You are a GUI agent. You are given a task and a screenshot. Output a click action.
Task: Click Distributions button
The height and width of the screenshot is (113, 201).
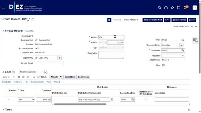click(x=83, y=77)
